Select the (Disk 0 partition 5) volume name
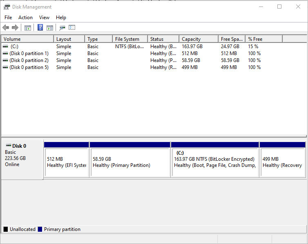This screenshot has height=244, width=308. 29,67
